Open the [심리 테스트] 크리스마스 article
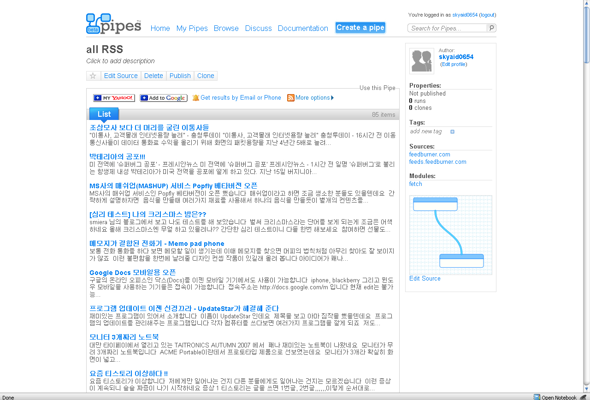Viewport: 590px width, 400px height. 147,214
